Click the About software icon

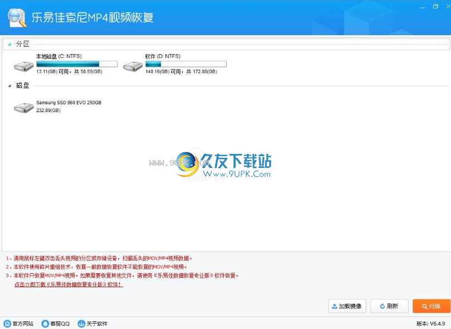(81, 323)
